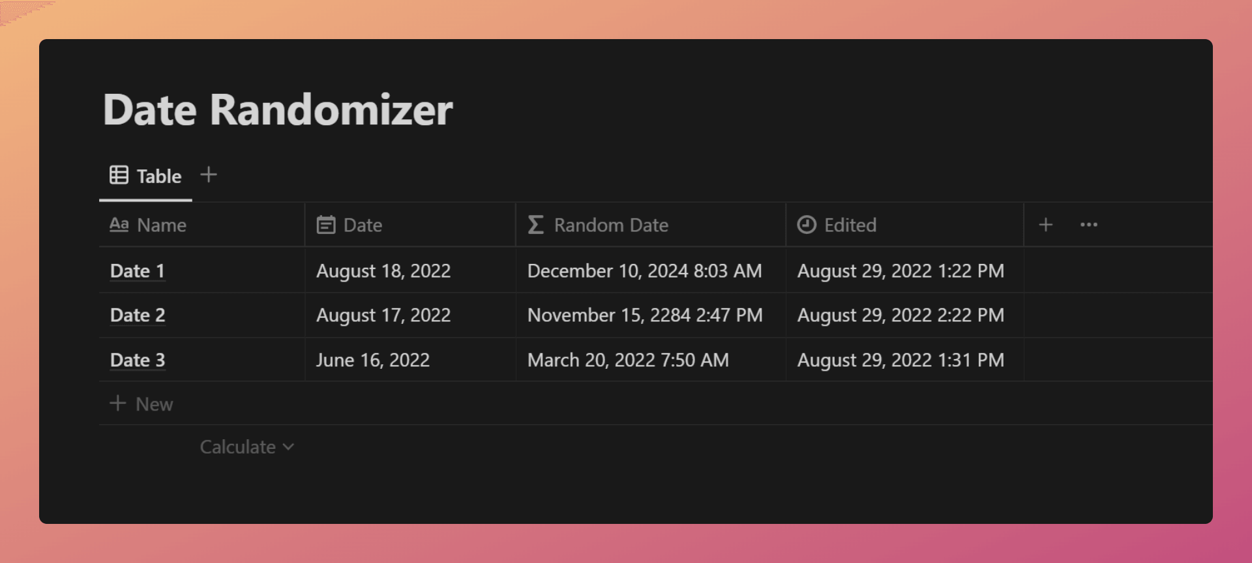
Task: Edit the June 16, 2022 date cell
Action: click(410, 360)
